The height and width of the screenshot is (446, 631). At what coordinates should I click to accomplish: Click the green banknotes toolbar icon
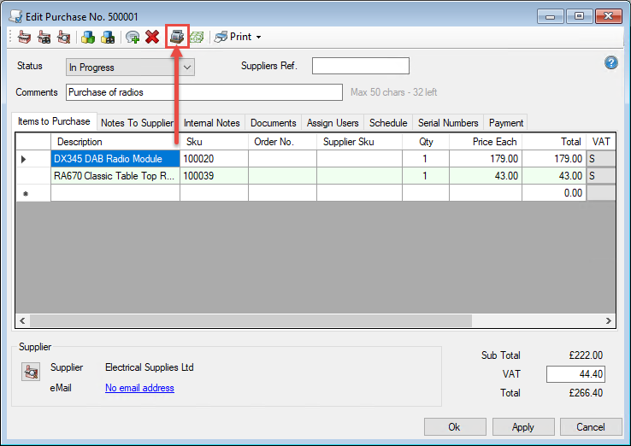pyautogui.click(x=197, y=37)
